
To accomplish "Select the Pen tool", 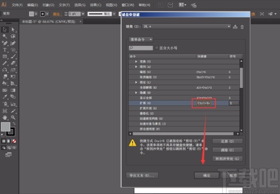I will 5,43.
